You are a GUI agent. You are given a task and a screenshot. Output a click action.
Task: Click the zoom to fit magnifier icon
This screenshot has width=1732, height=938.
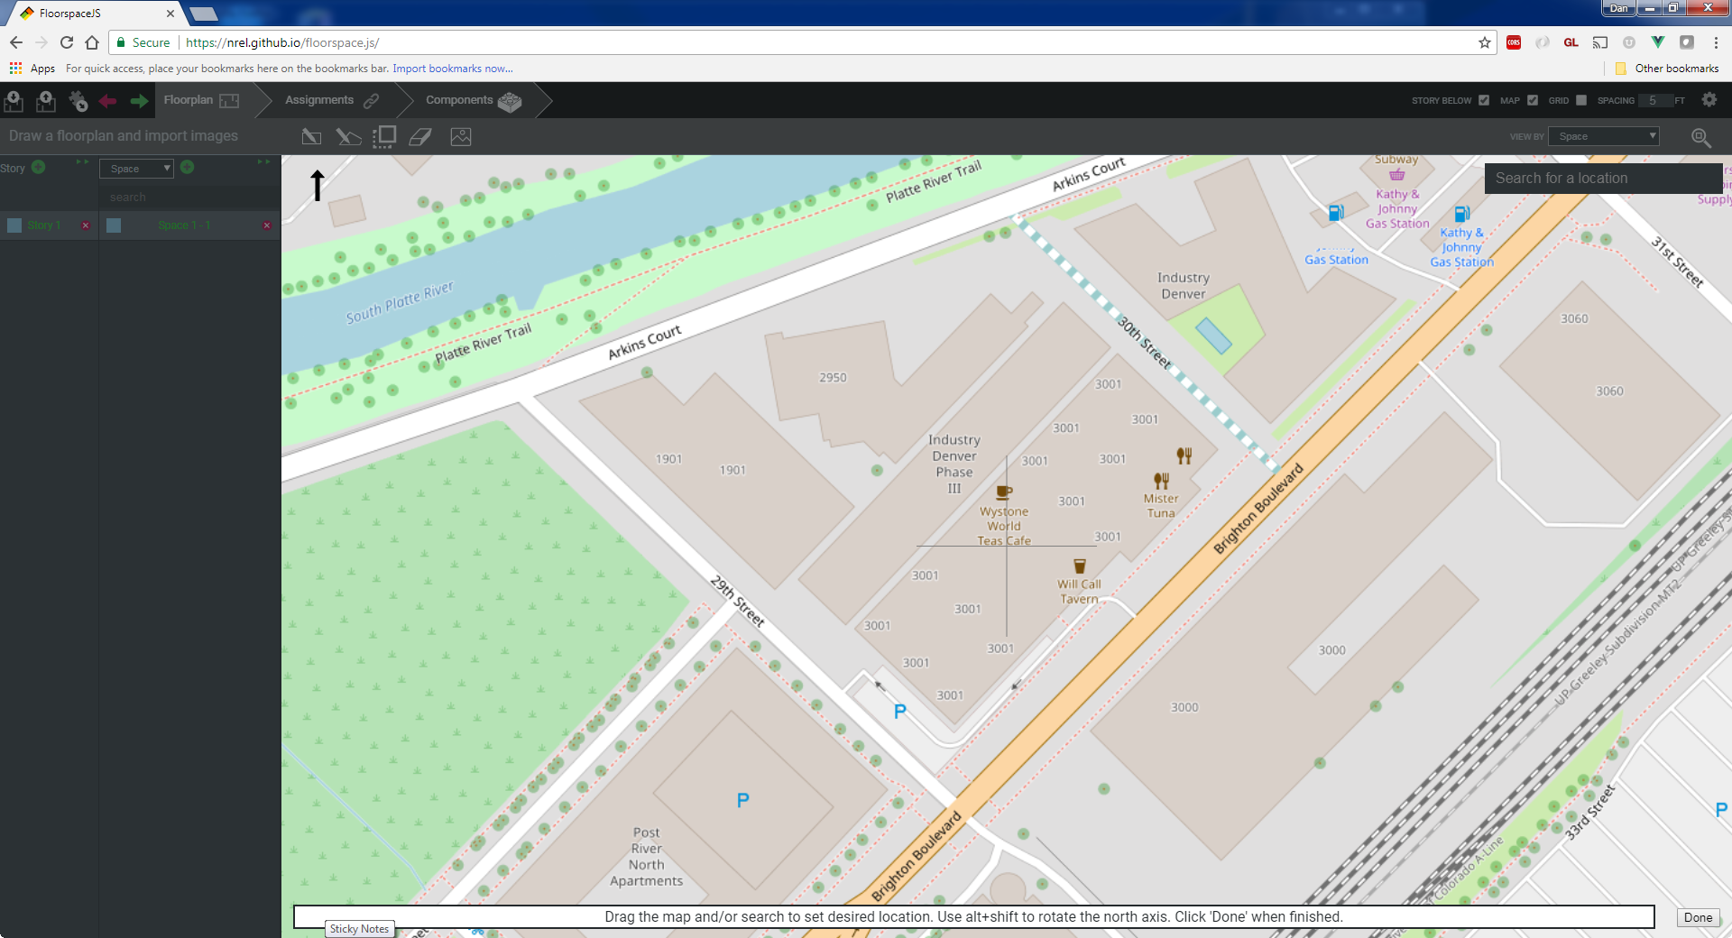1700,137
